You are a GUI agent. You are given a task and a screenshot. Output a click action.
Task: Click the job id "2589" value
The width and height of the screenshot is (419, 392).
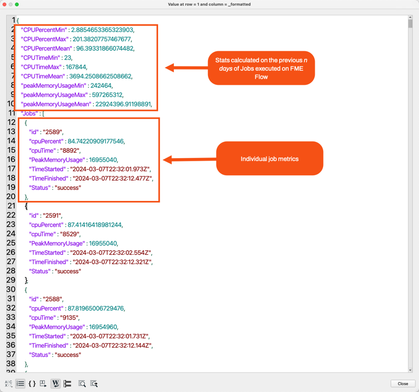tap(53, 132)
